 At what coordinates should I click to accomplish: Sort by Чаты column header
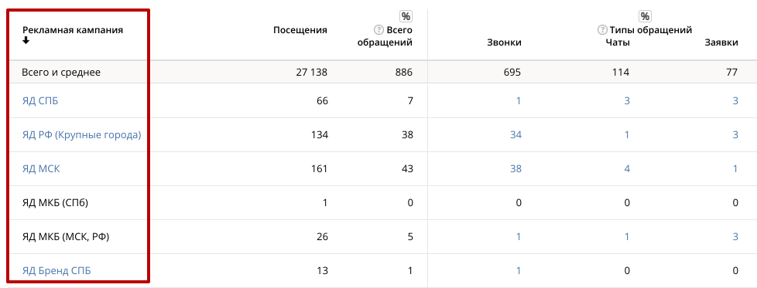pyautogui.click(x=618, y=43)
